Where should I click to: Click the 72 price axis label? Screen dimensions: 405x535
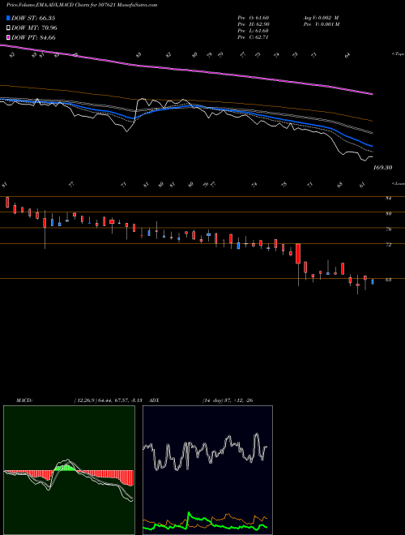click(388, 245)
